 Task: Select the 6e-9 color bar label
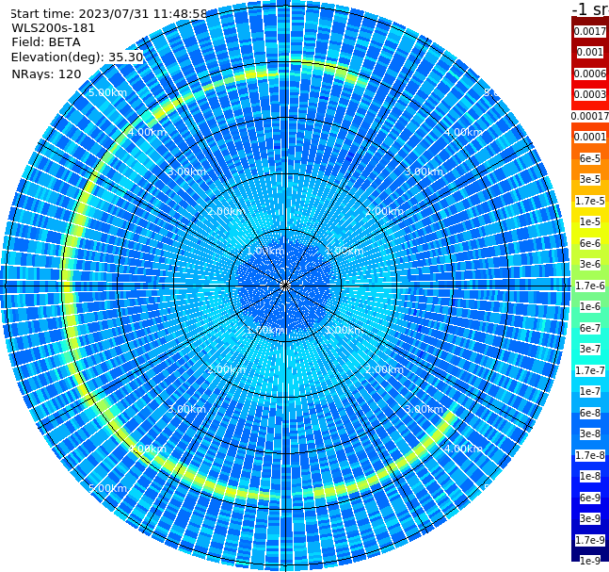click(x=590, y=498)
